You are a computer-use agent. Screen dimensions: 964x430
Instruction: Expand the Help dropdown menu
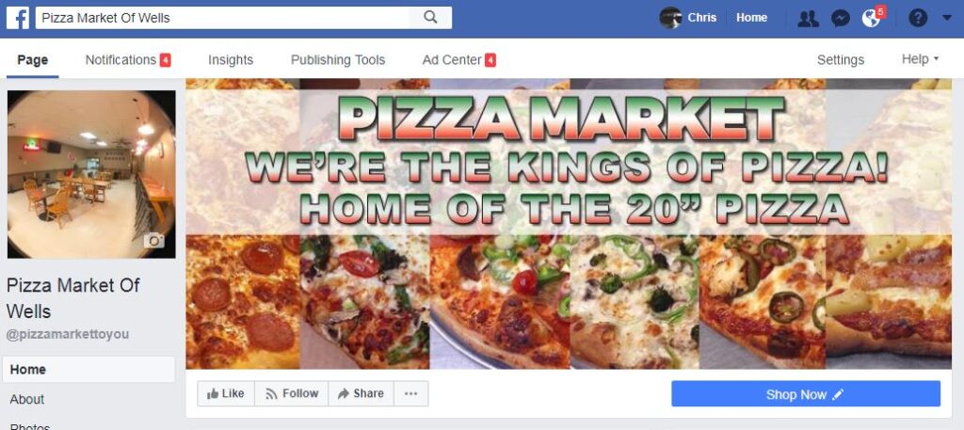(x=921, y=59)
